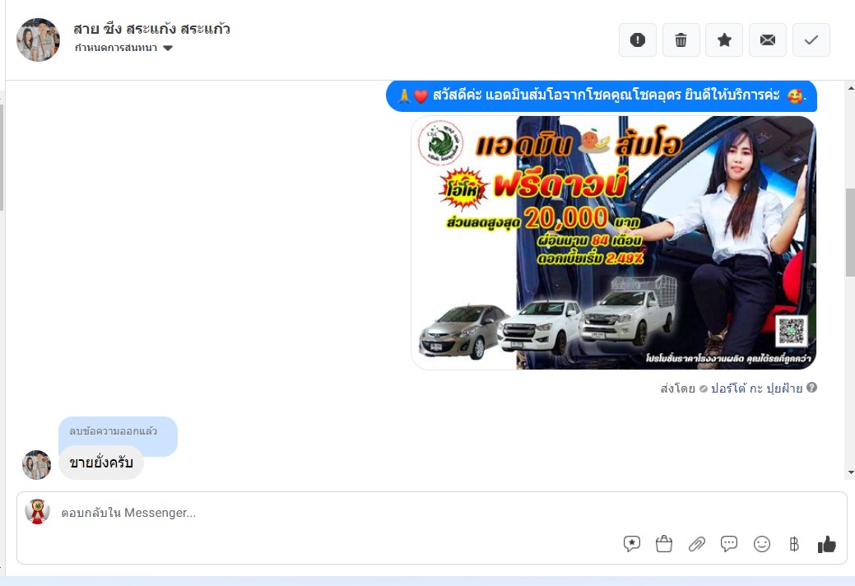
Task: Delete conversation using trash can icon
Action: point(681,40)
